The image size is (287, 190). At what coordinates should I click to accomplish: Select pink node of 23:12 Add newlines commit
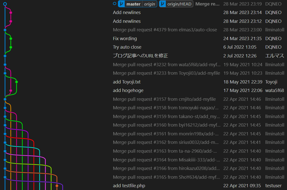tap(11, 21)
